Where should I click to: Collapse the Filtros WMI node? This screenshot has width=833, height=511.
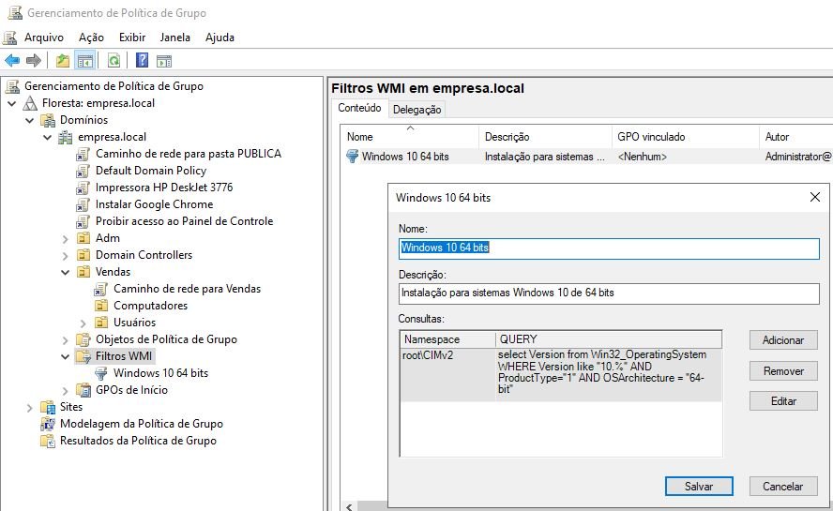(x=66, y=356)
